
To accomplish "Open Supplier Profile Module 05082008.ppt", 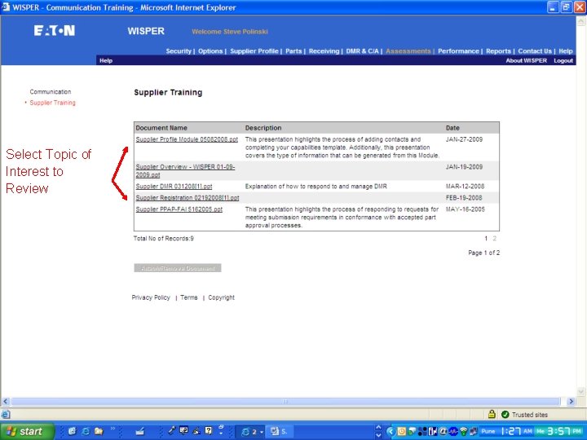I will click(187, 139).
